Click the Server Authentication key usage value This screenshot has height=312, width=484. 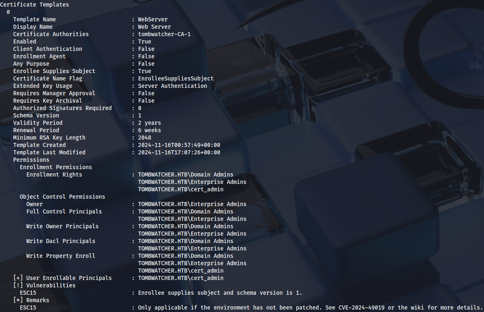pyautogui.click(x=173, y=86)
